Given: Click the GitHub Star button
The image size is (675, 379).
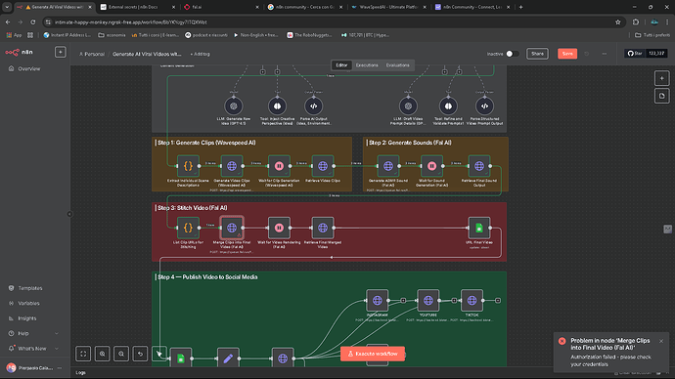Looking at the screenshot, I should (635, 54).
